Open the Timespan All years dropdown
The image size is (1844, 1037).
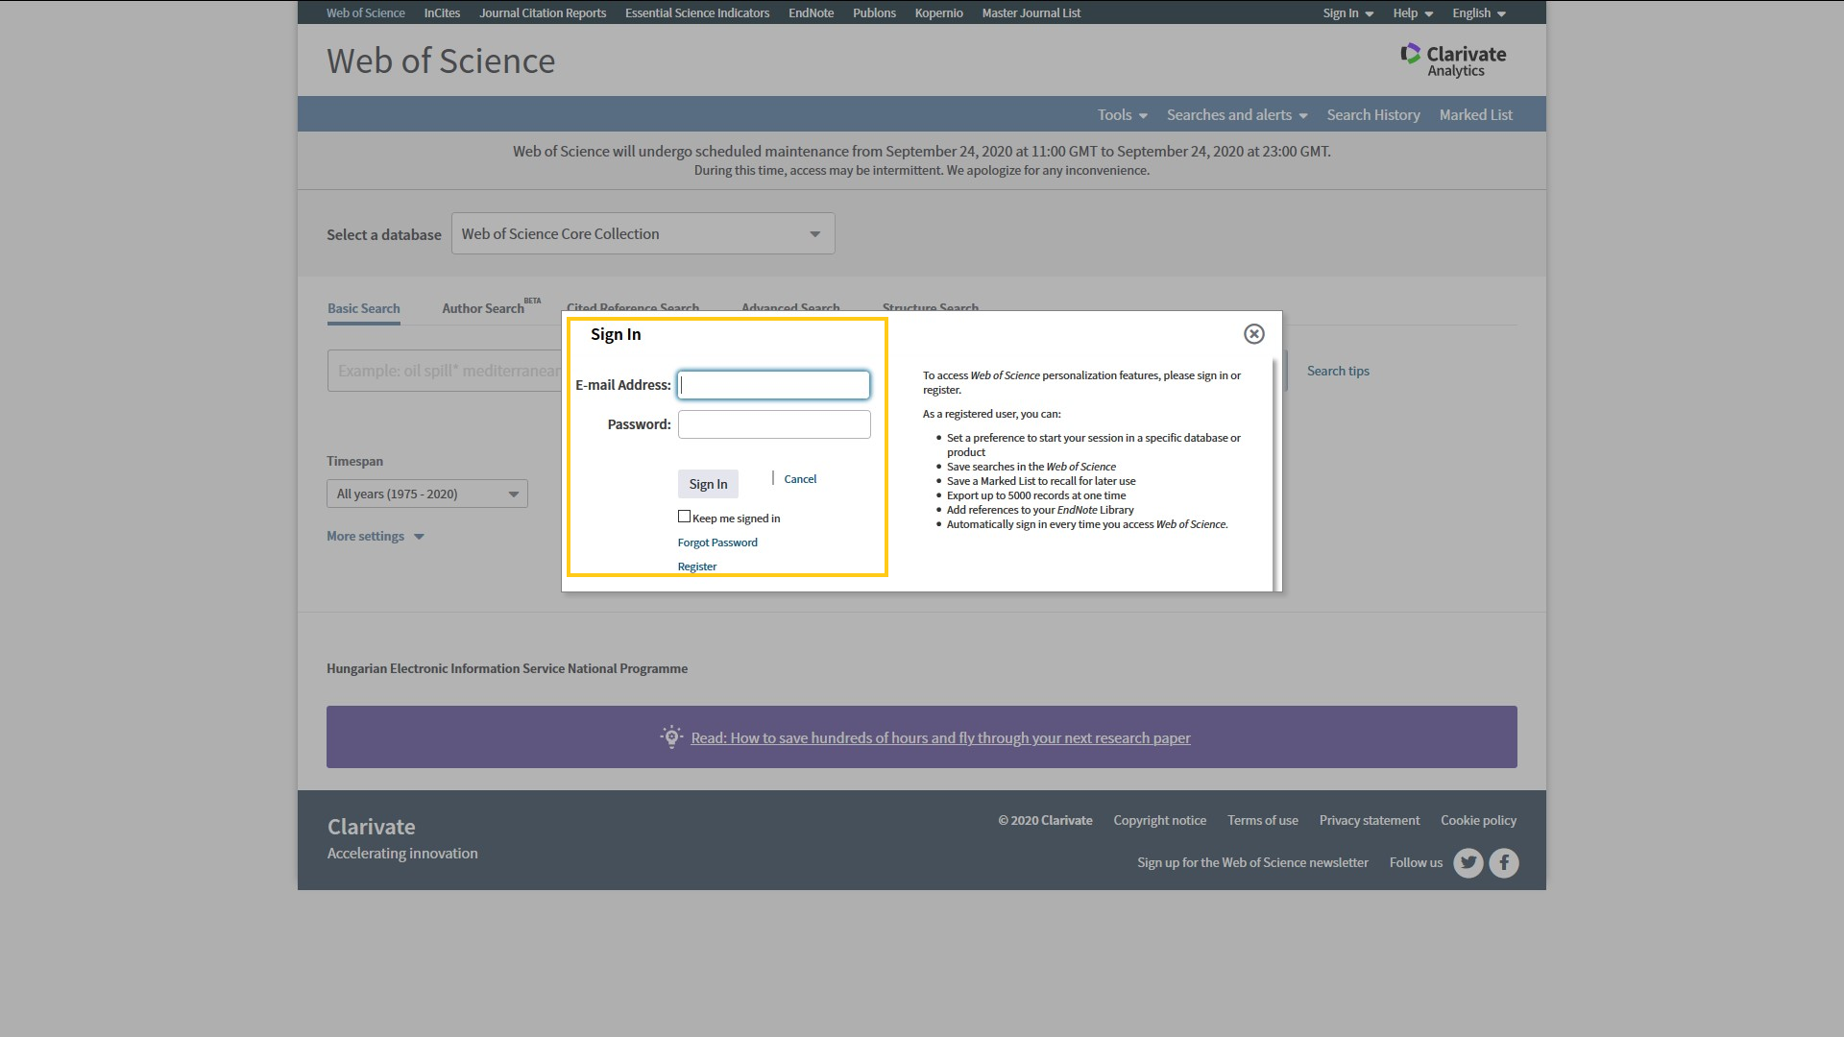(426, 494)
